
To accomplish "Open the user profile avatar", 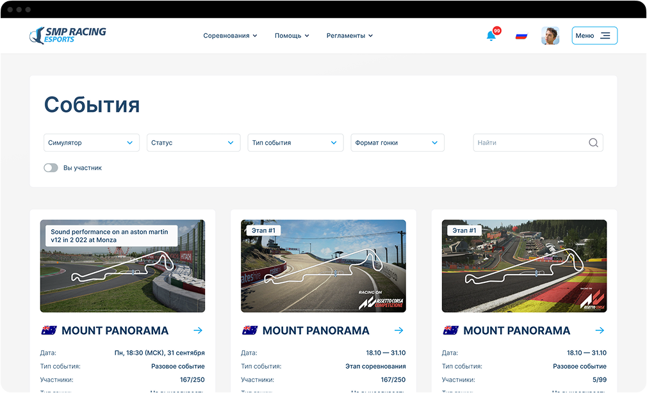I will (550, 36).
